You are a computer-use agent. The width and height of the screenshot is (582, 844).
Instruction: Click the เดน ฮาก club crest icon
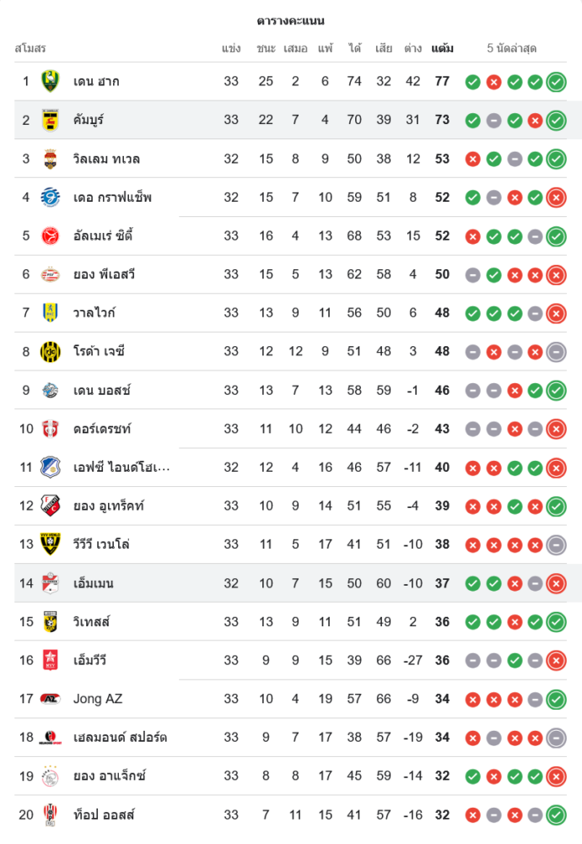point(51,82)
